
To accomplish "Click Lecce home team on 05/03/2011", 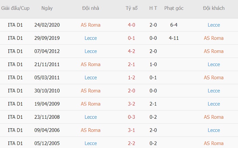I will point(91,78).
